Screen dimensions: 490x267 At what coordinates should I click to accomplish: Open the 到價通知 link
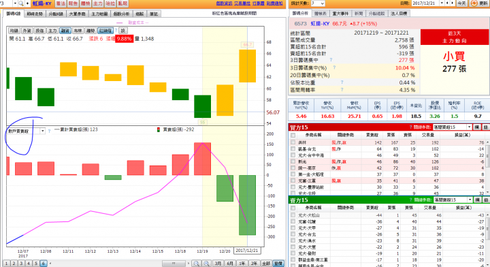pyautogui.click(x=274, y=3)
